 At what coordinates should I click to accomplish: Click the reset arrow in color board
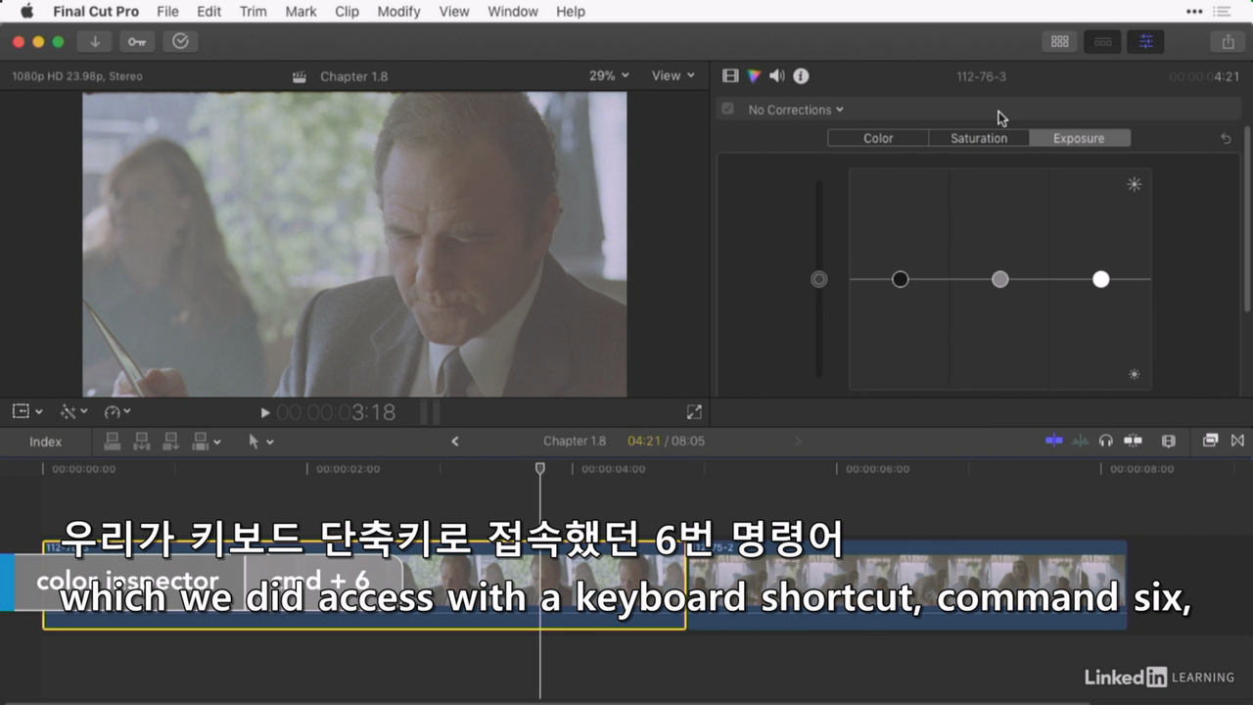point(1226,138)
